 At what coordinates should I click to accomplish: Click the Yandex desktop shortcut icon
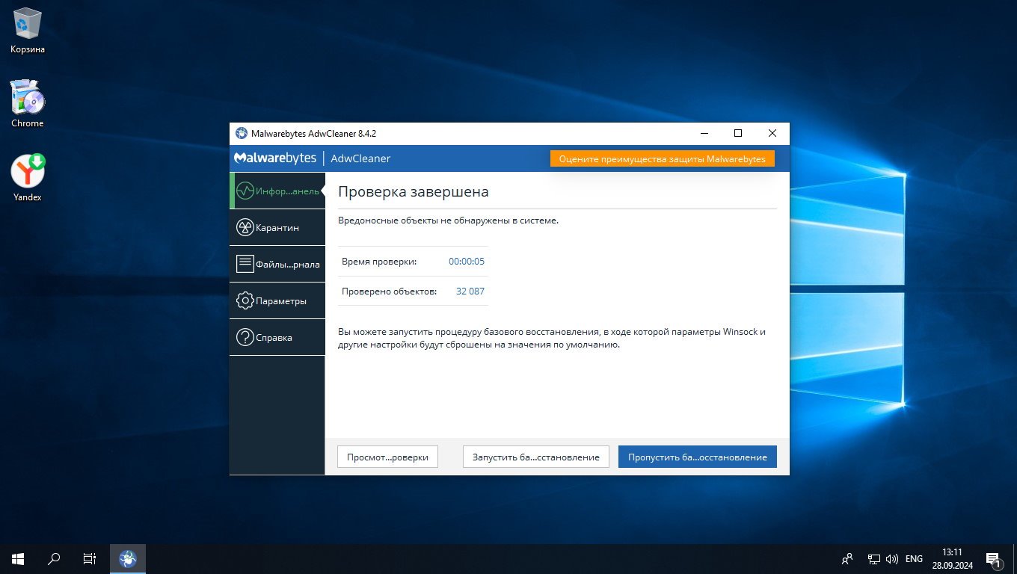[x=28, y=172]
